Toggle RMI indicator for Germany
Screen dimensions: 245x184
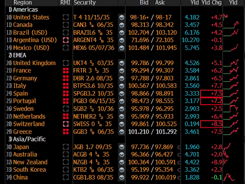pyautogui.click(x=66, y=78)
